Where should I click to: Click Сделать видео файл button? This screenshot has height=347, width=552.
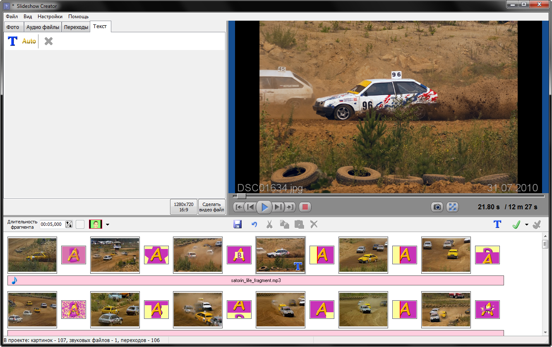(x=212, y=207)
